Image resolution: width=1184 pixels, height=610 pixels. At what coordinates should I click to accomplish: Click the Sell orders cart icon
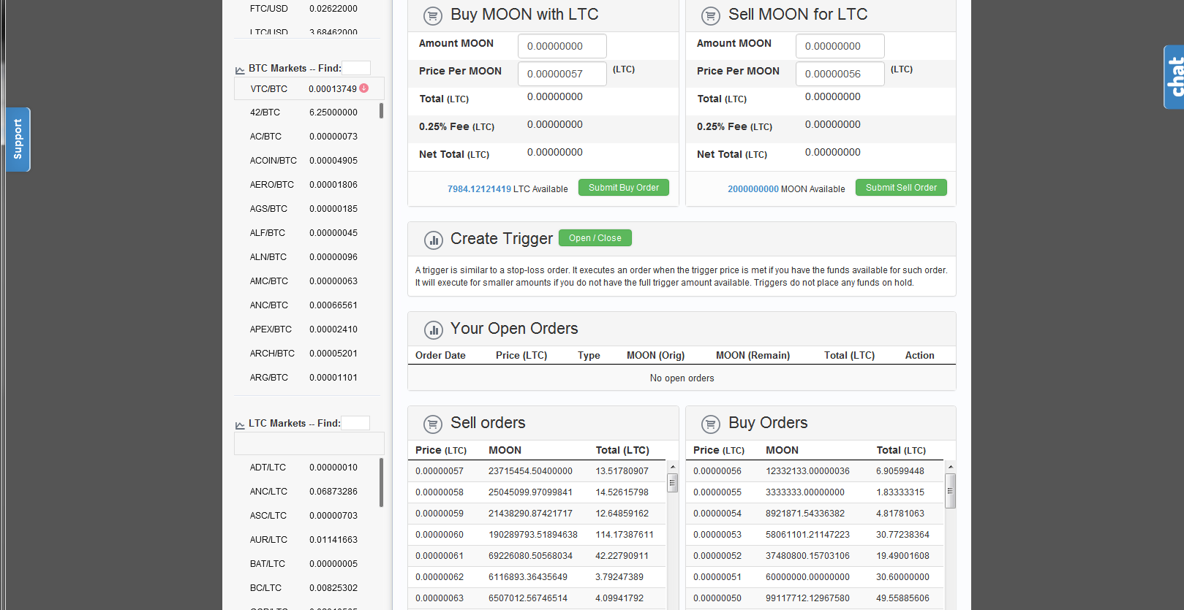[433, 424]
